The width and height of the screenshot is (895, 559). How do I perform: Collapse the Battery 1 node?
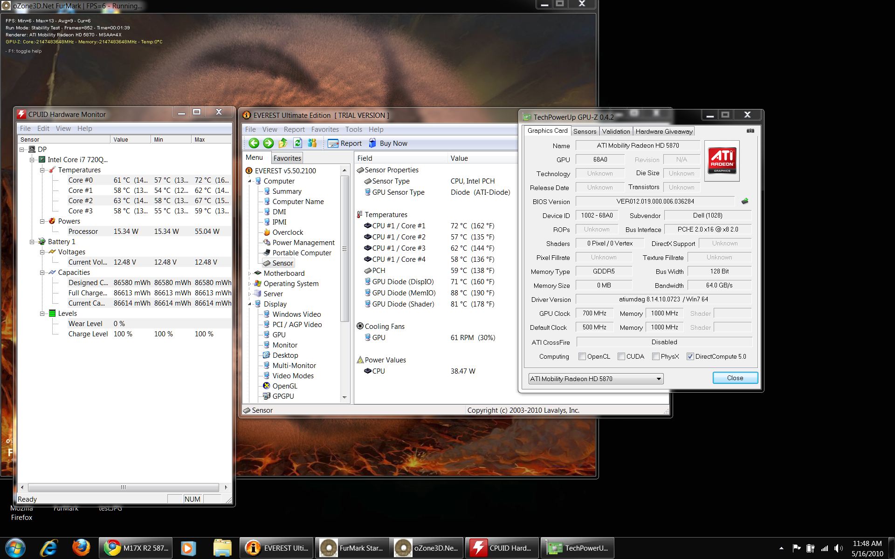(32, 242)
